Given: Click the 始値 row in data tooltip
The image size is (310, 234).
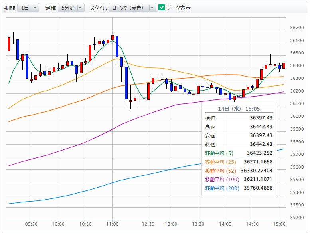Looking at the screenshot, I should pos(239,118).
